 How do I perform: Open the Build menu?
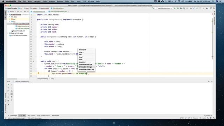coord(67,1)
